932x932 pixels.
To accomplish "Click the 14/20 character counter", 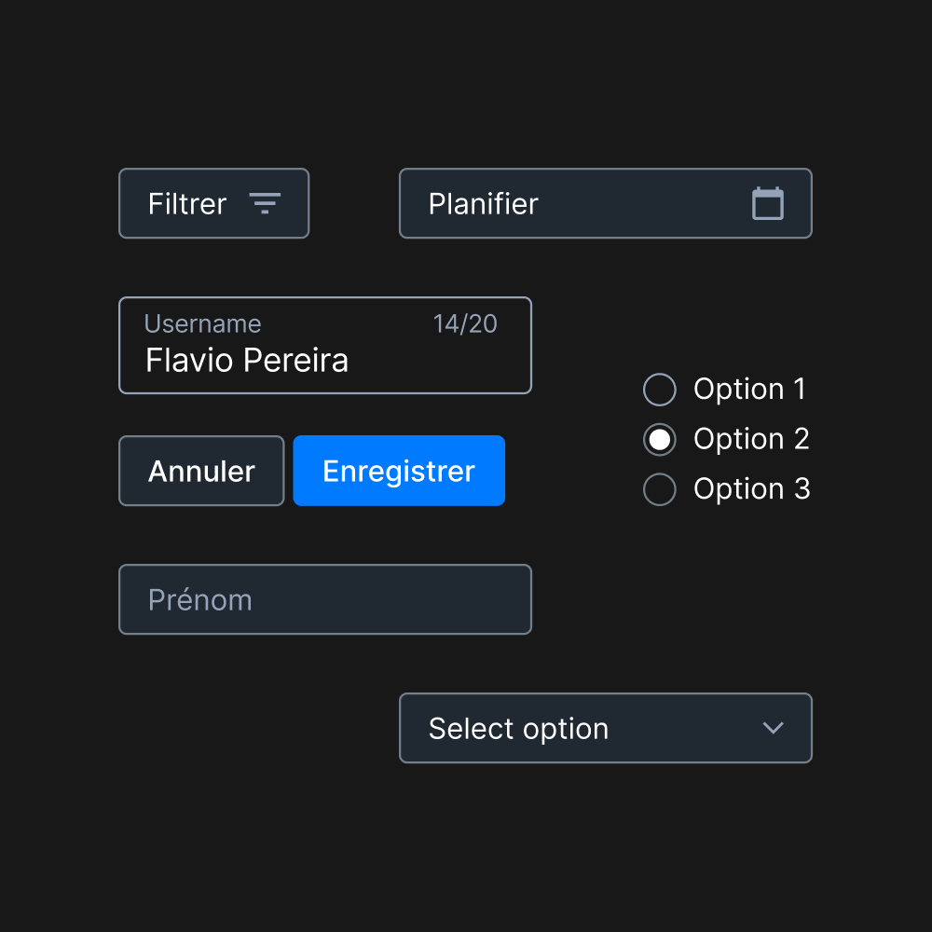I will 465,323.
